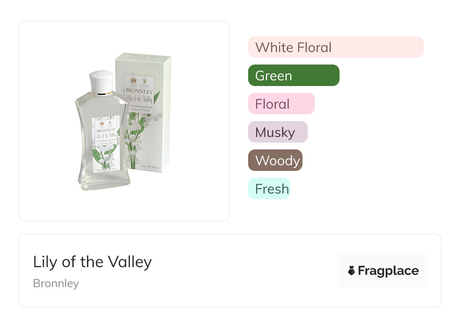Select the White Floral accord bar

coord(335,47)
